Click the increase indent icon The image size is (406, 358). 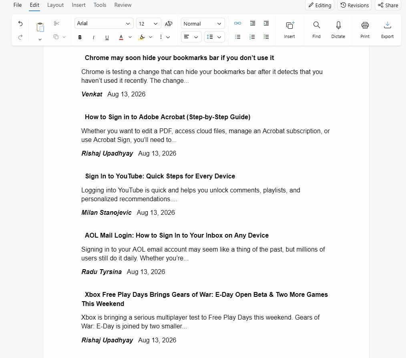(x=266, y=23)
